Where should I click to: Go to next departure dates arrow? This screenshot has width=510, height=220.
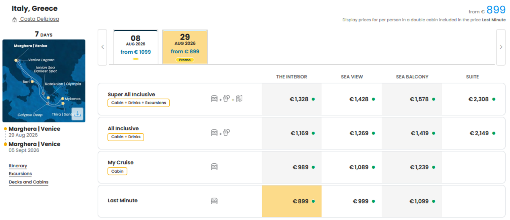[501, 47]
